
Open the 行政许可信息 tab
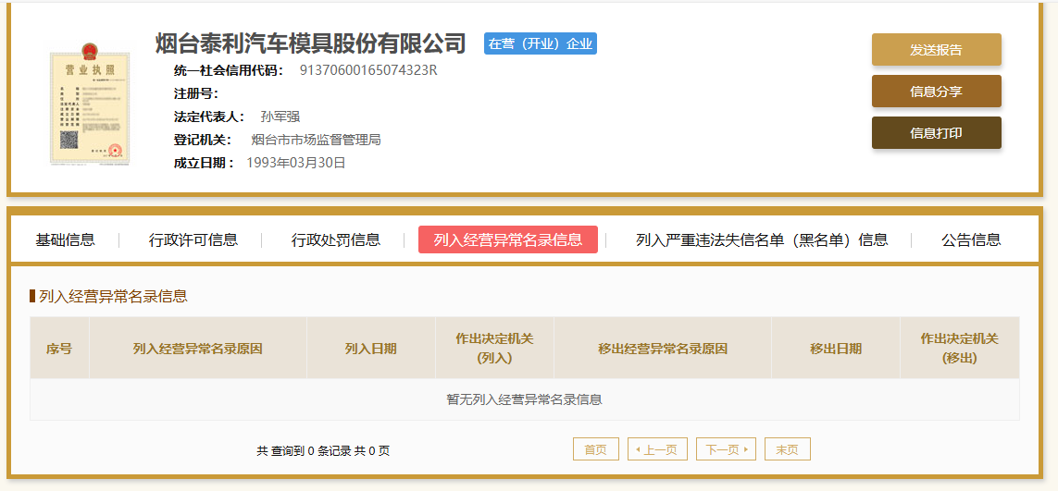(x=193, y=239)
